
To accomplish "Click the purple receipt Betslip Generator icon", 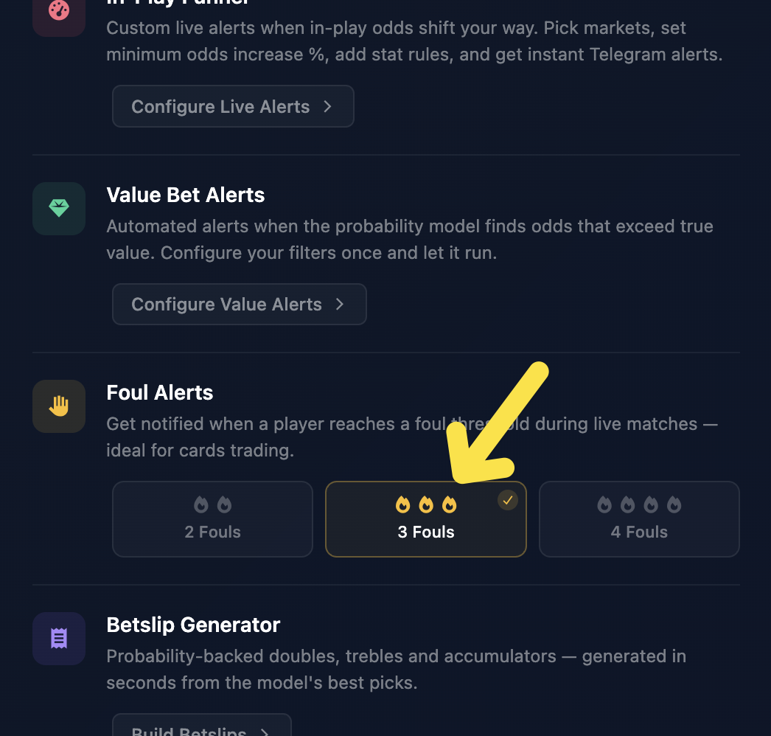I will click(59, 639).
